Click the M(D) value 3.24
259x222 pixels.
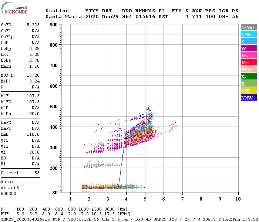(34, 81)
